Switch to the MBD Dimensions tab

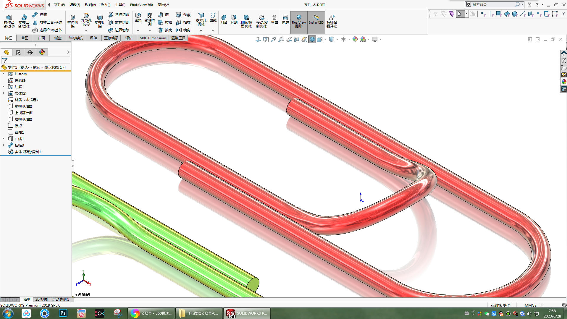coord(153,38)
